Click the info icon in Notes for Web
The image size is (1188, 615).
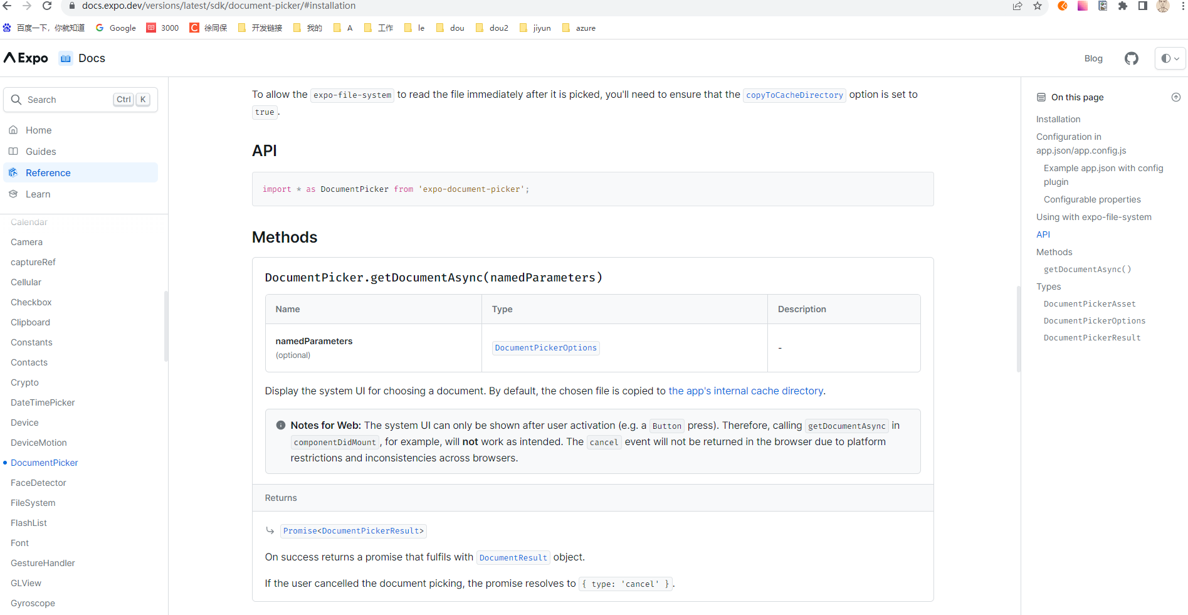pos(281,425)
